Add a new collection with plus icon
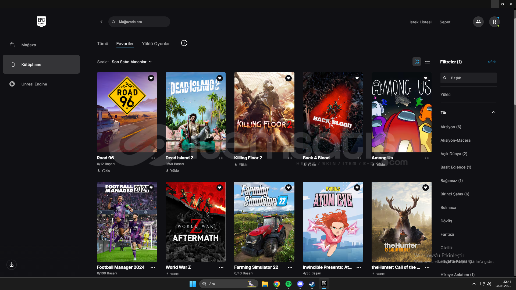This screenshot has width=516, height=290. point(184,43)
